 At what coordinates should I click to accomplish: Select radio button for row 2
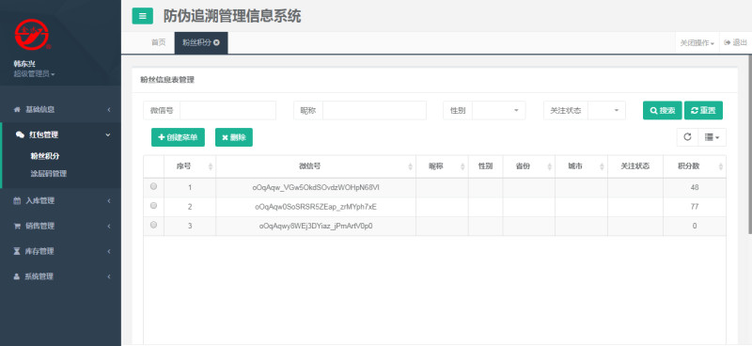pyautogui.click(x=153, y=205)
